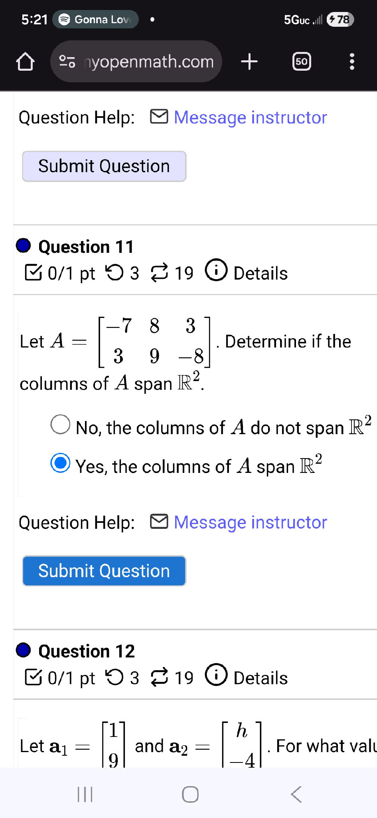Viewport: 377px width, 818px height.
Task: Click the Question 11 heading
Action: 86,247
